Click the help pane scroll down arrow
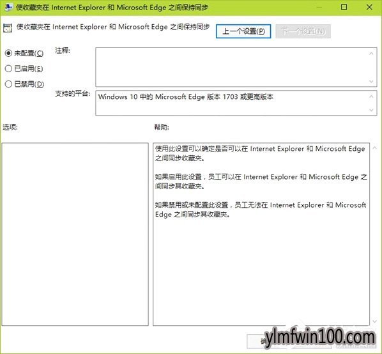 coord(374,321)
